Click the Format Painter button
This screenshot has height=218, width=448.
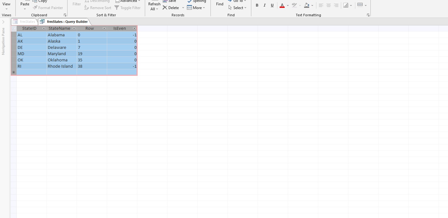48,8
